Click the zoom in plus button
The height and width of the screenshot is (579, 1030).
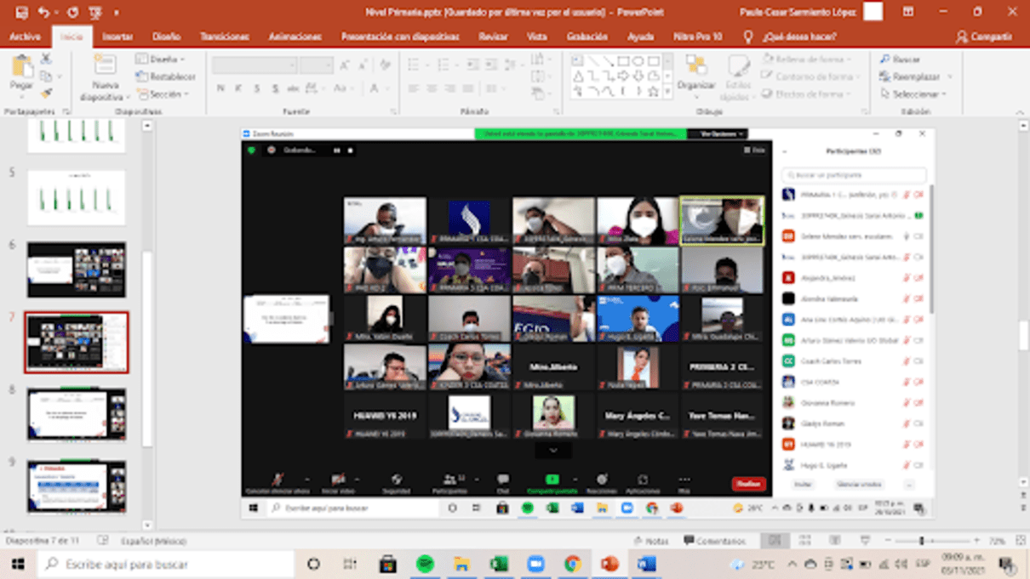(x=976, y=541)
